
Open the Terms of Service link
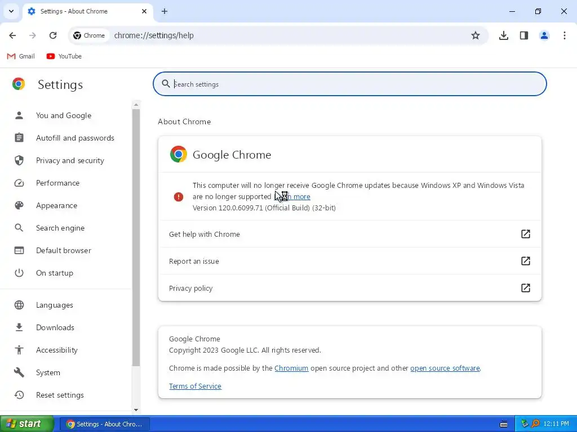click(195, 386)
